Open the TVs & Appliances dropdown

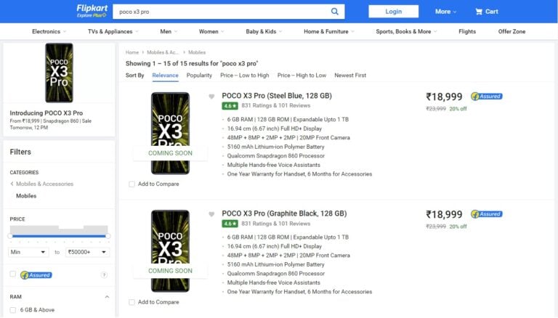point(113,31)
